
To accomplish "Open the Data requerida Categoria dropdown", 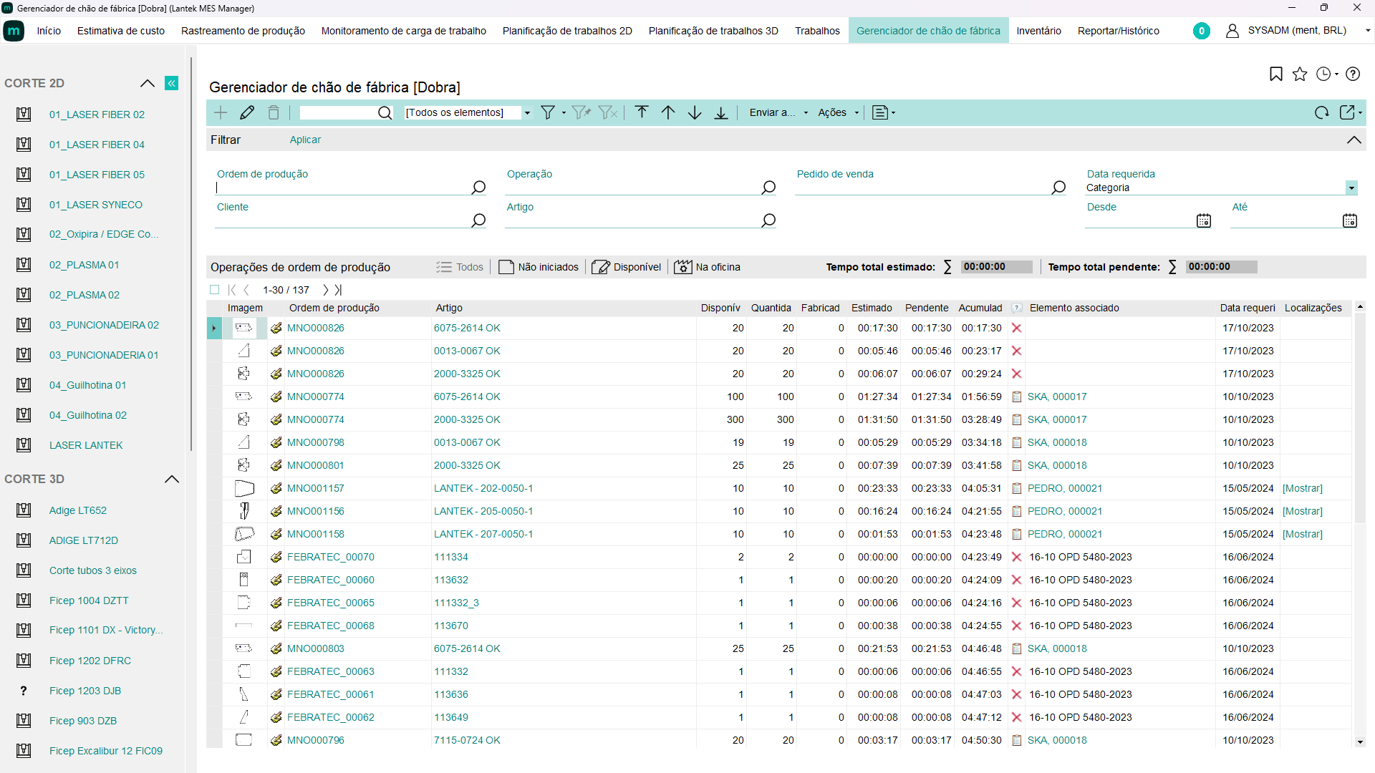I will coord(1351,188).
